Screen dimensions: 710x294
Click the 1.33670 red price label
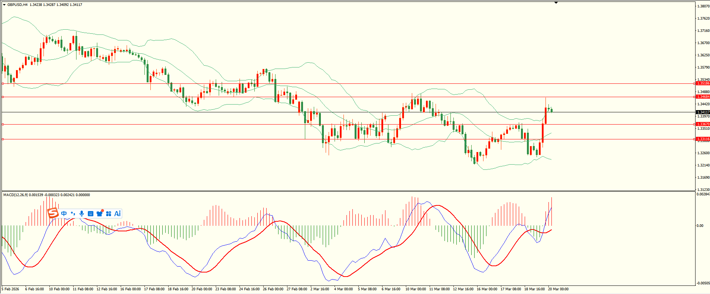[703, 124]
